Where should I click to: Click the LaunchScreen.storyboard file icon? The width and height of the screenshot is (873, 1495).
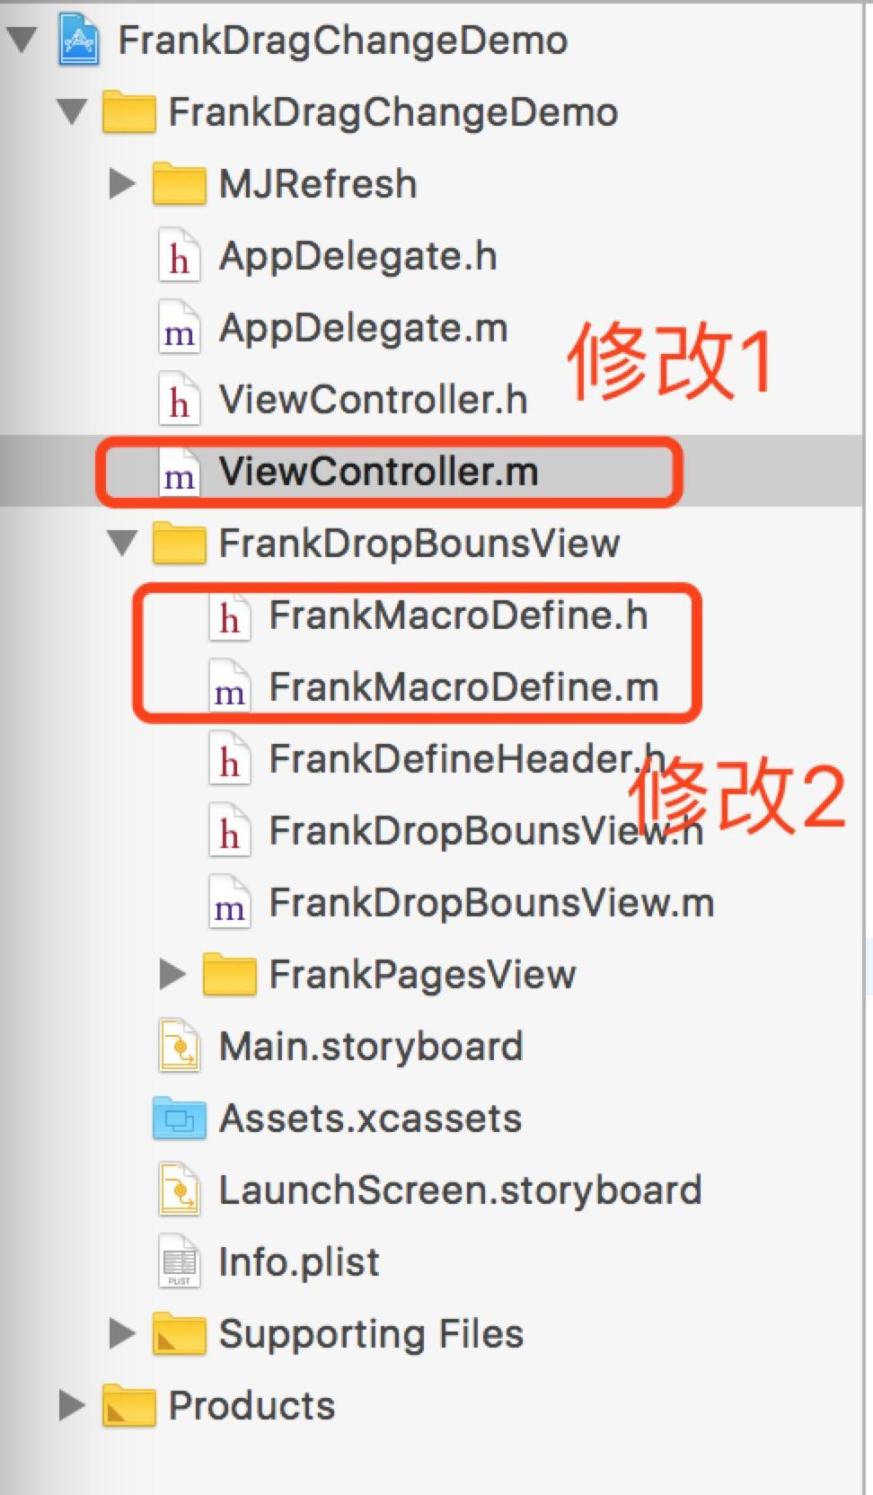tap(179, 1190)
